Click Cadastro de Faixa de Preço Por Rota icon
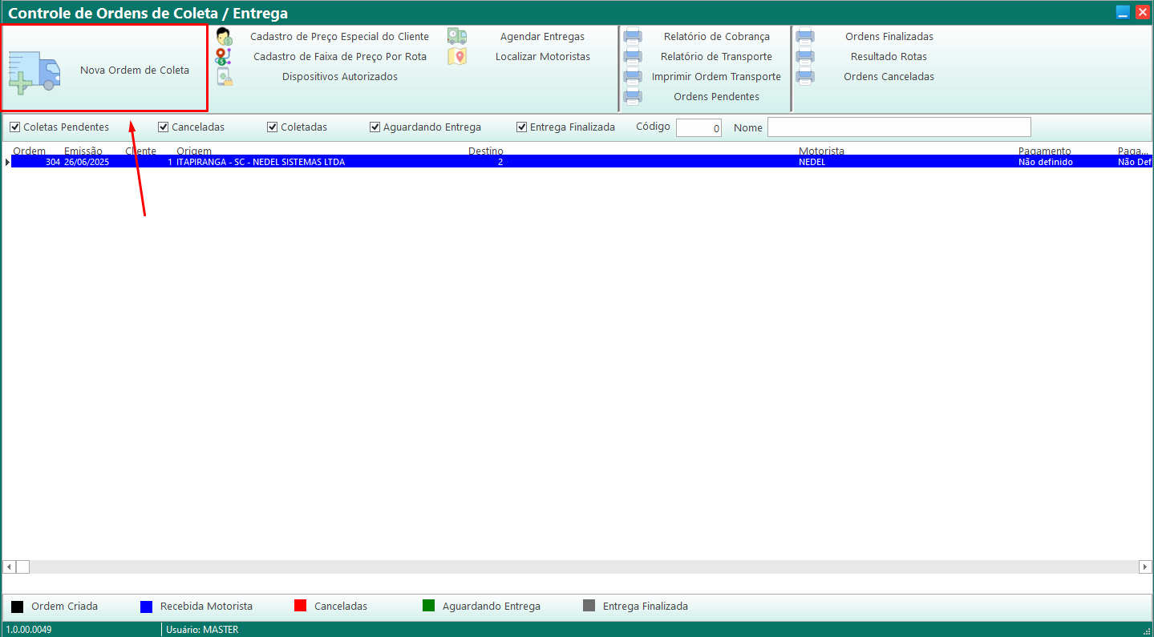 [x=224, y=57]
